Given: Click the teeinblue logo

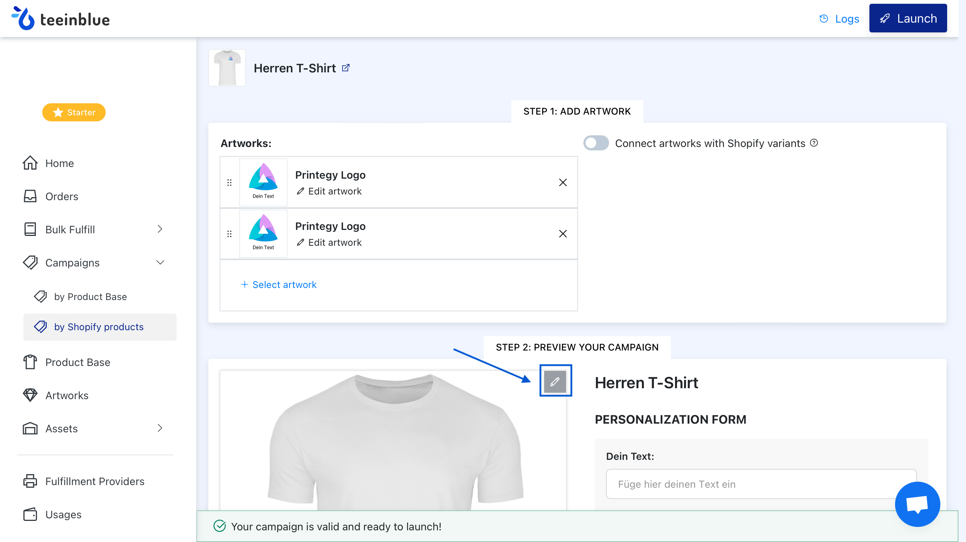Looking at the screenshot, I should [x=60, y=19].
